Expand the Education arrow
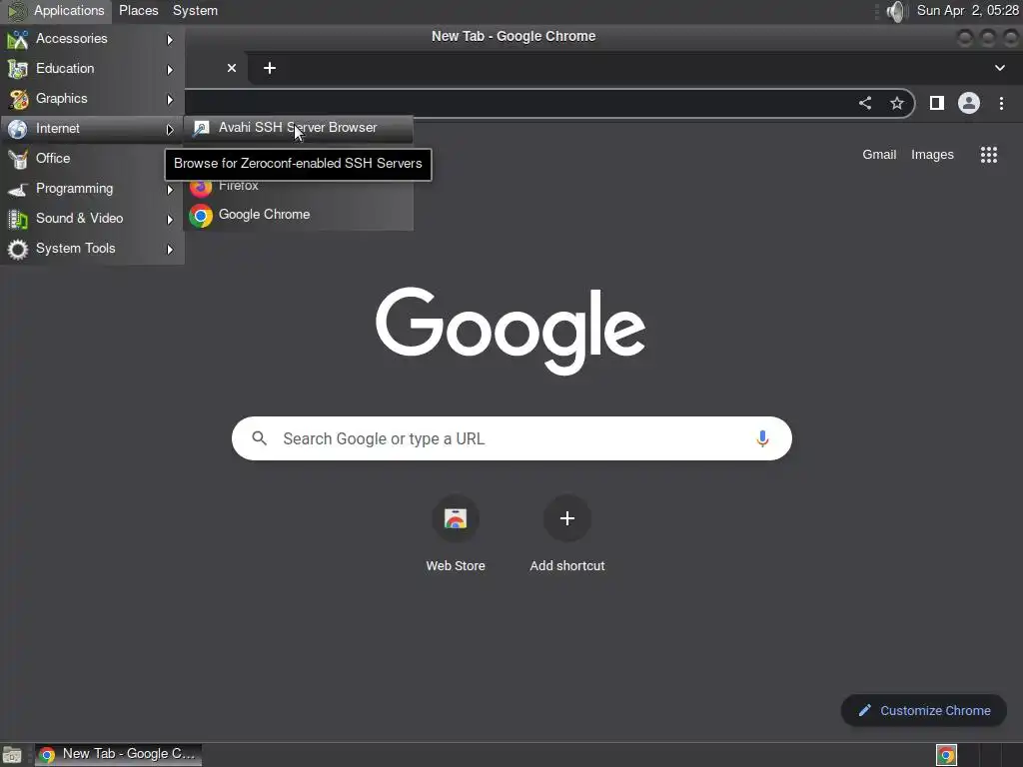 click(x=170, y=70)
